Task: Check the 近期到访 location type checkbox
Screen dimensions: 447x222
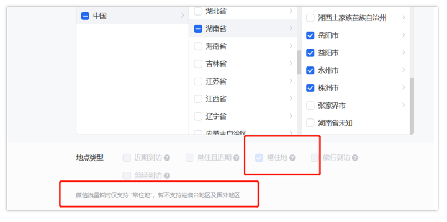Action: (127, 158)
